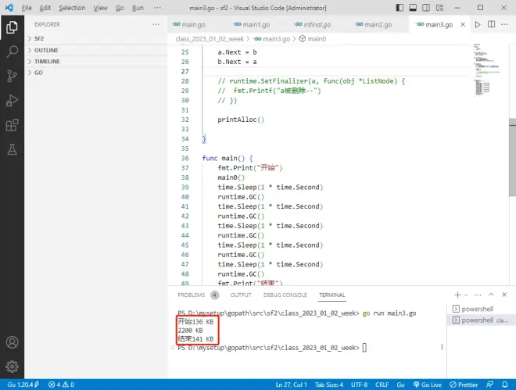Open the Selection menu

[x=72, y=8]
